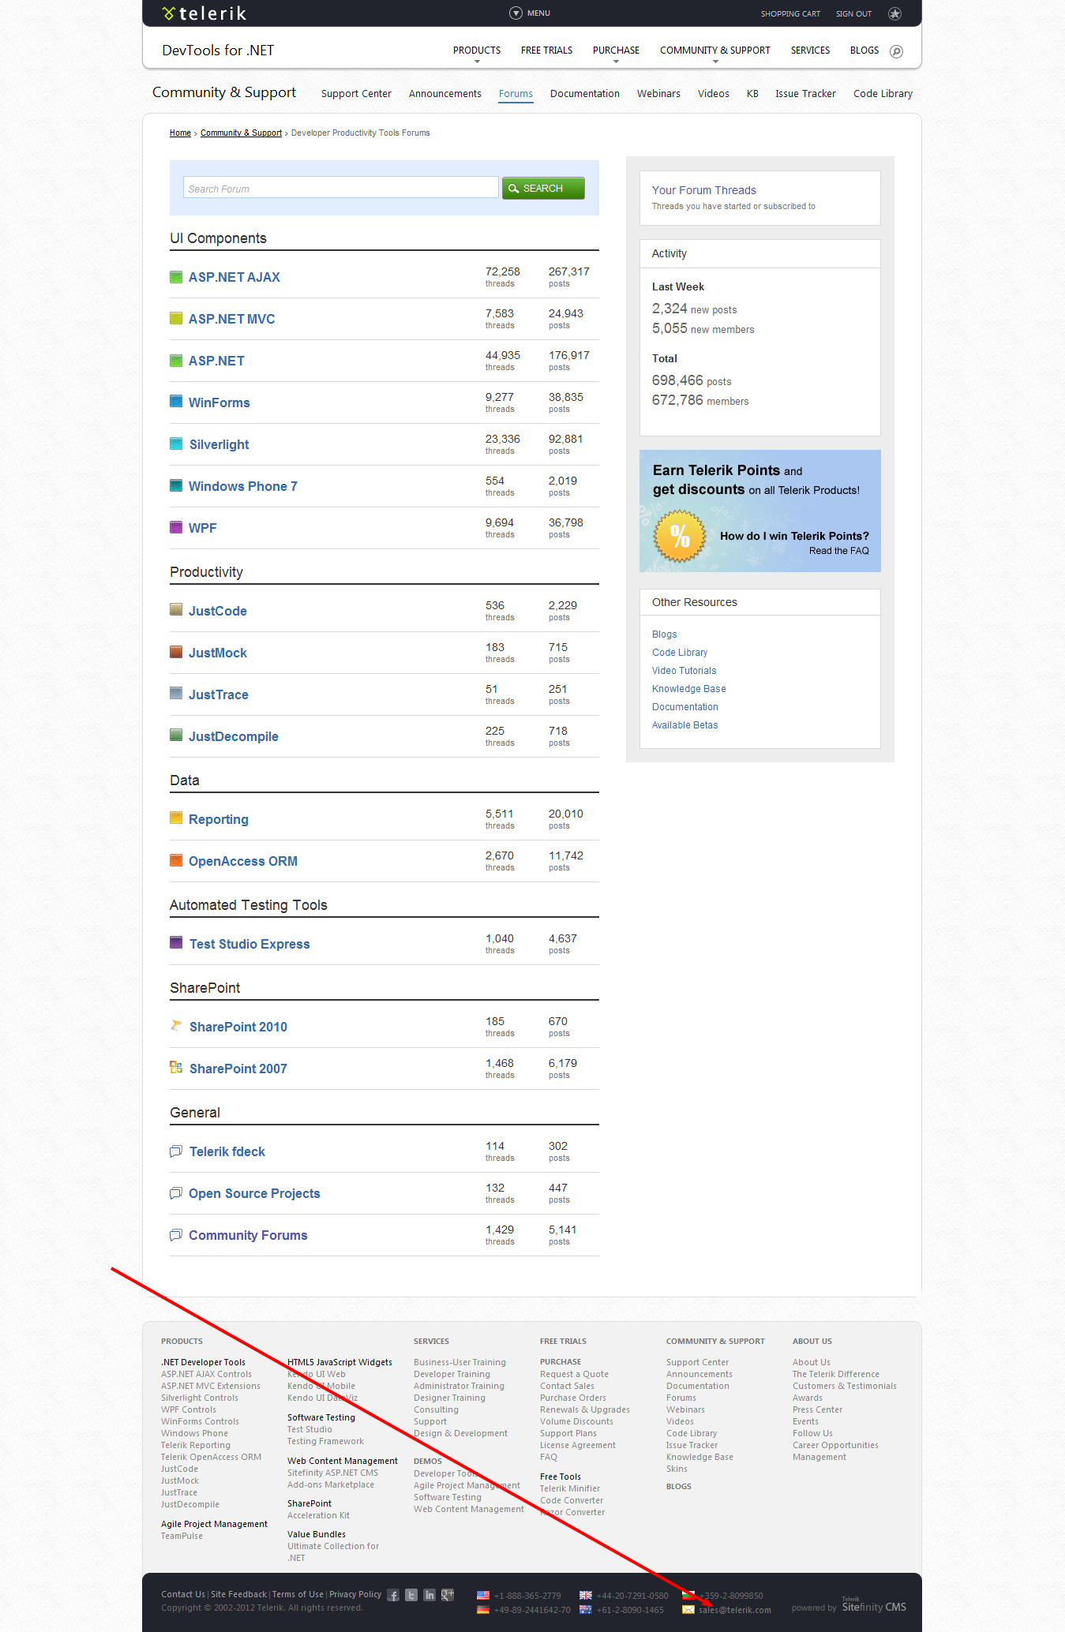
Task: Click the JustDecompile forum icon
Action: (x=176, y=736)
